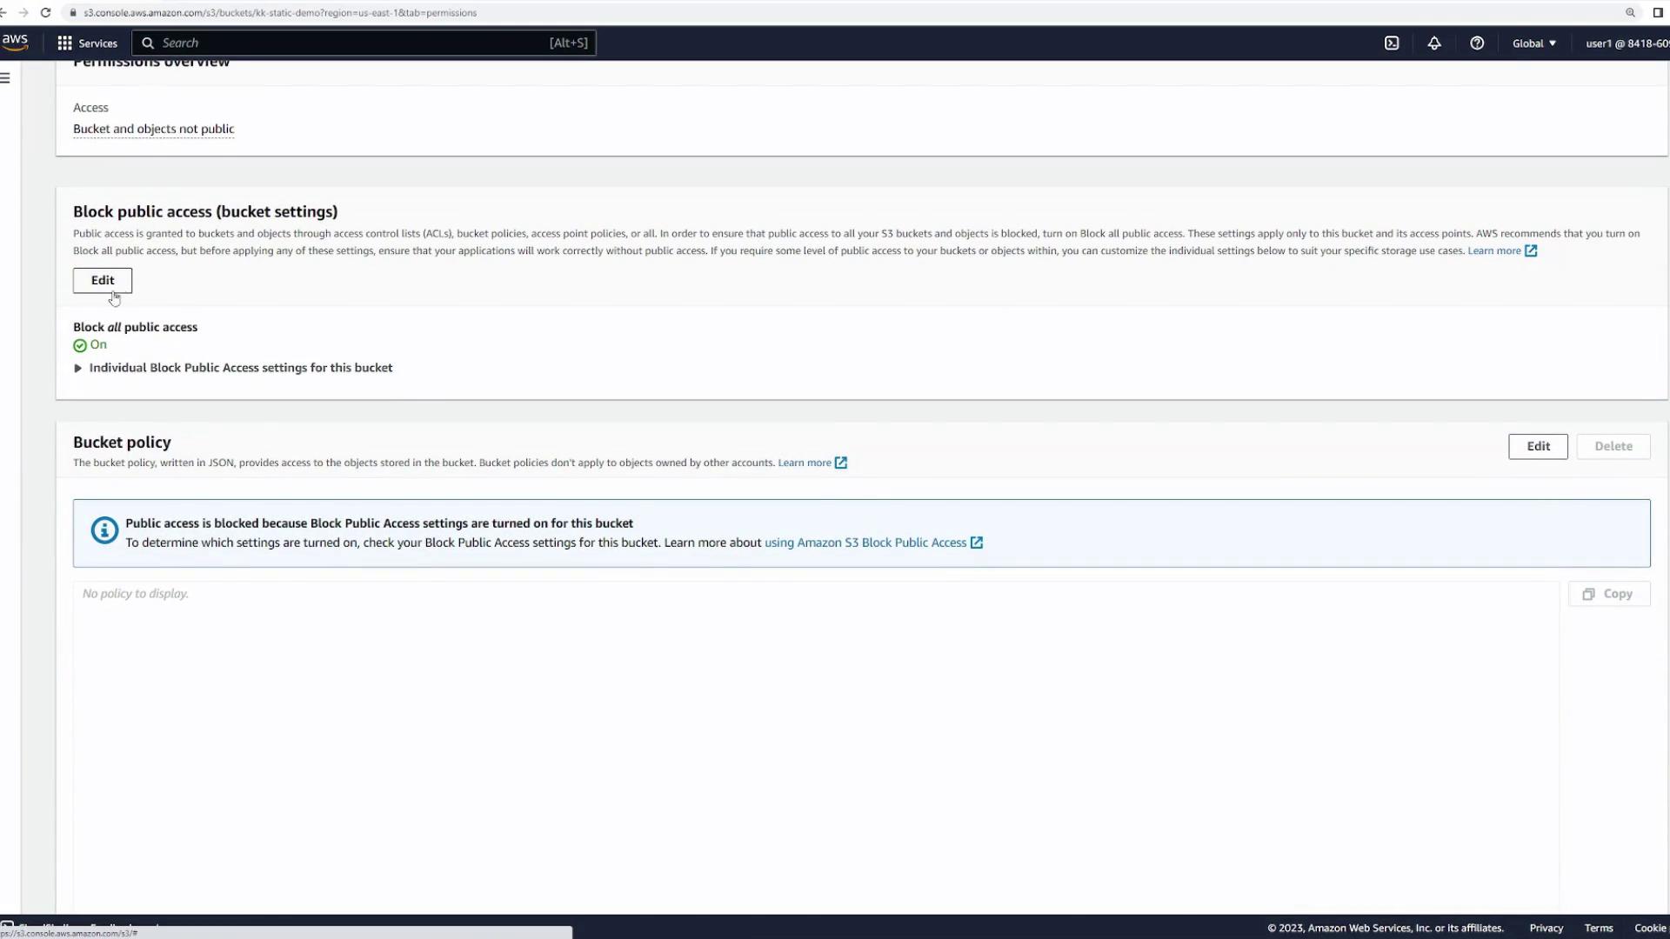Open the blue info icon in the banner
Viewport: 1670px width, 939px height.
pyautogui.click(x=104, y=530)
